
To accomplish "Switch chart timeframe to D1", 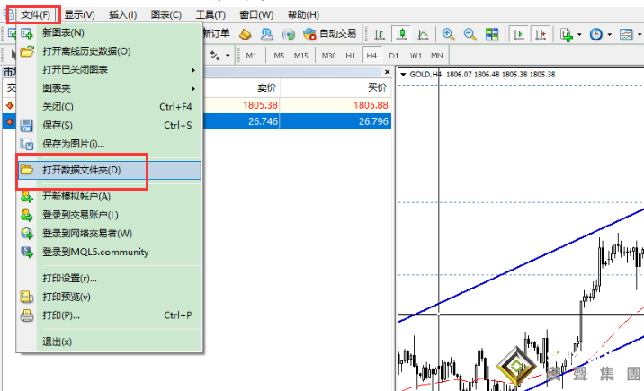I will coord(394,56).
